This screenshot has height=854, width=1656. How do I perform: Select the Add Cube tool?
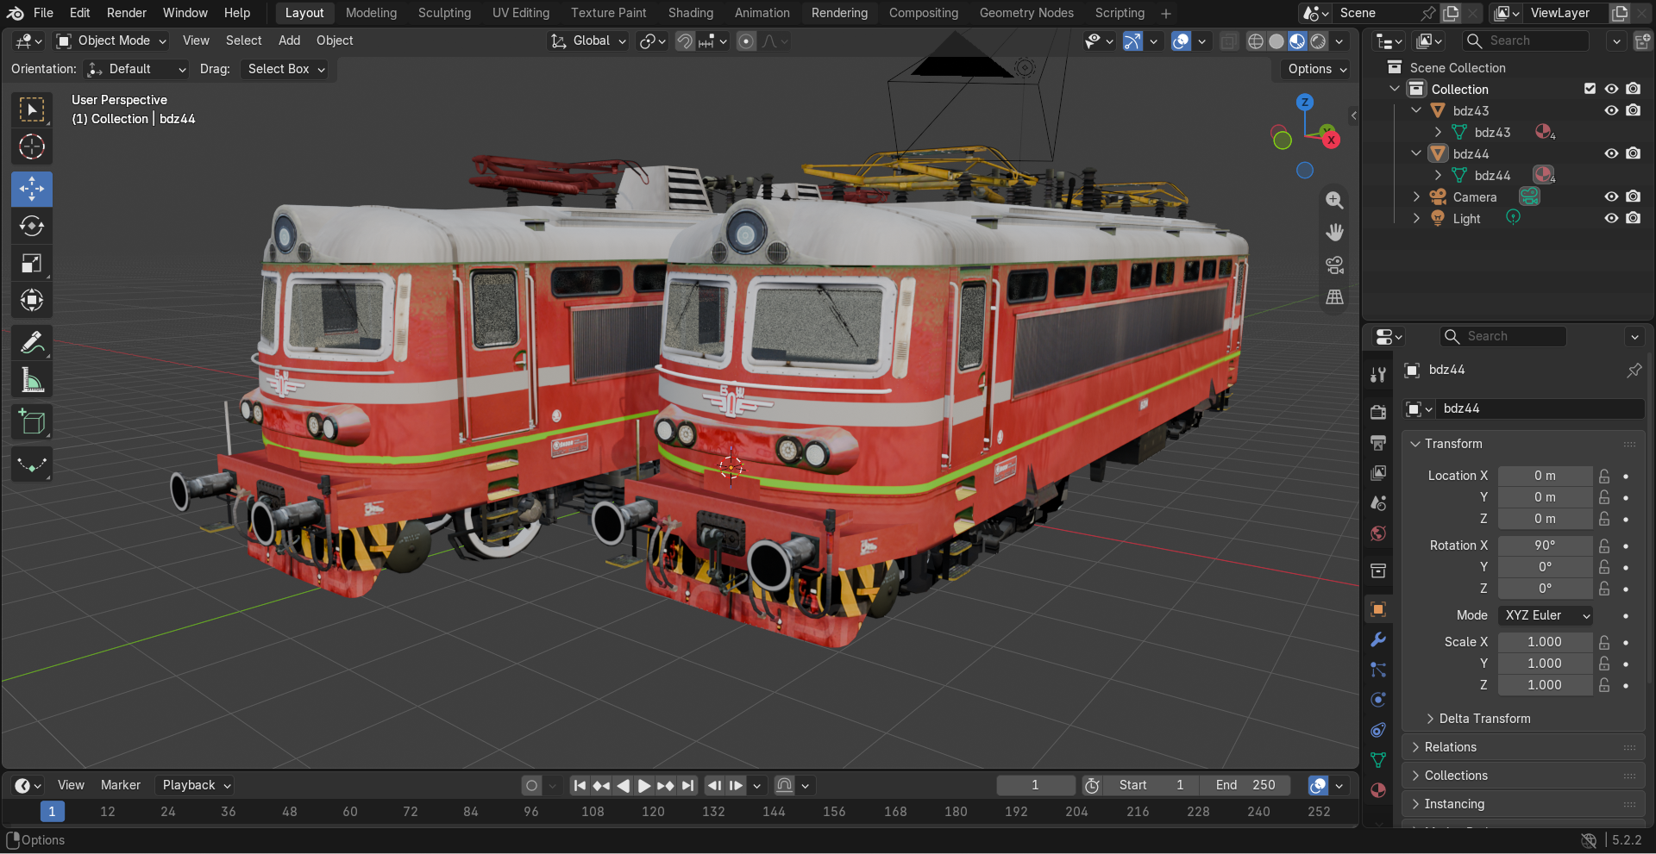(32, 422)
